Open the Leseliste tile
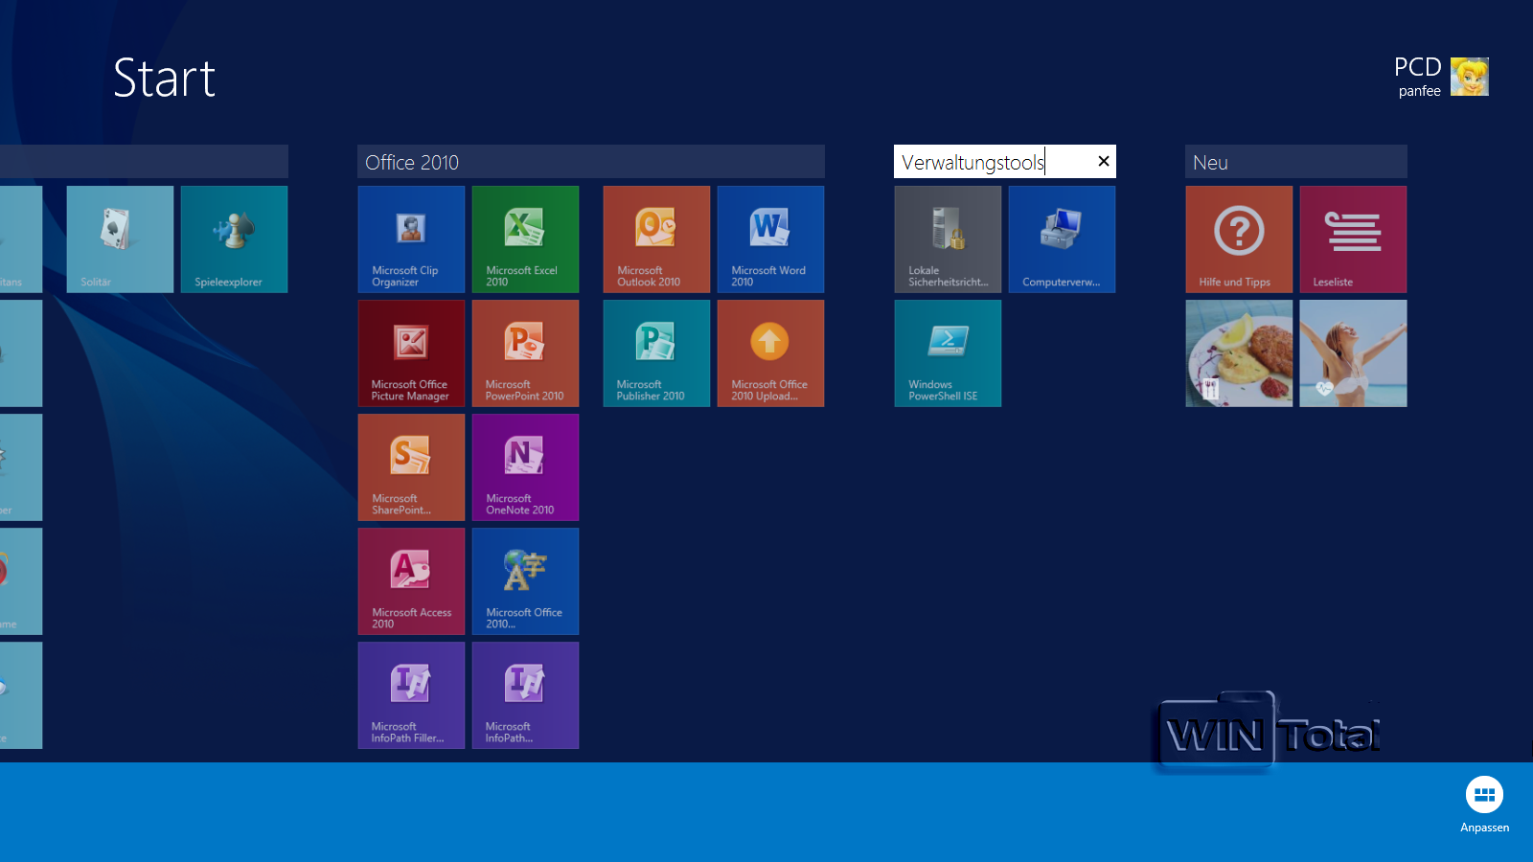 pos(1353,239)
